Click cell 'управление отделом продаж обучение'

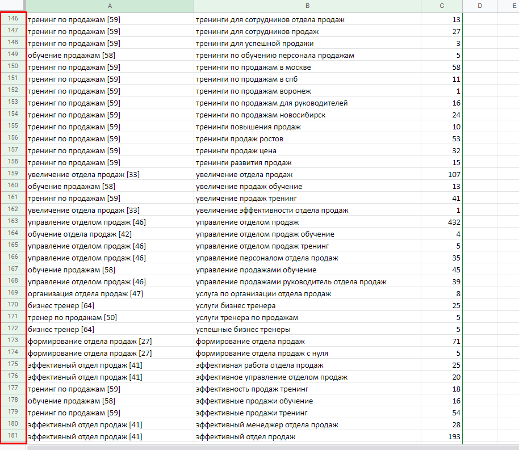pos(307,234)
